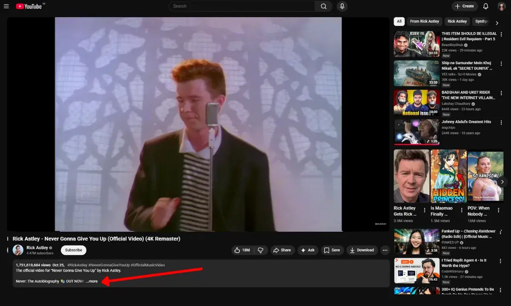Focus the Search input field
This screenshot has height=306, width=511.
pyautogui.click(x=242, y=6)
